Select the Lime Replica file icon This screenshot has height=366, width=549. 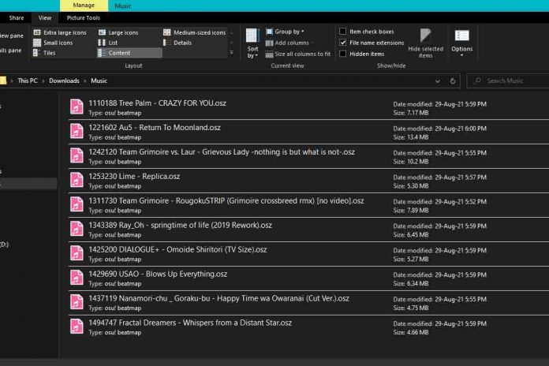(x=77, y=180)
